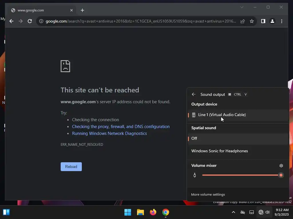Show hidden system tray icons
This screenshot has width=293, height=219.
pyautogui.click(x=233, y=212)
